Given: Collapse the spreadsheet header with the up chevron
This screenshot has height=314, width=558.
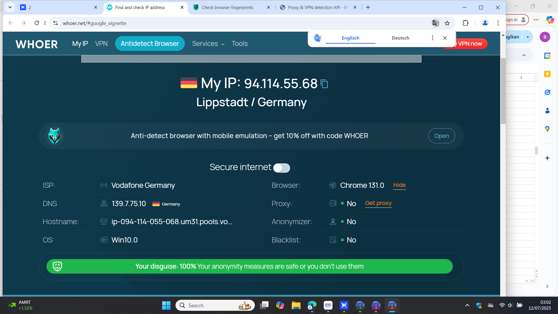Looking at the screenshot, I should 524,55.
